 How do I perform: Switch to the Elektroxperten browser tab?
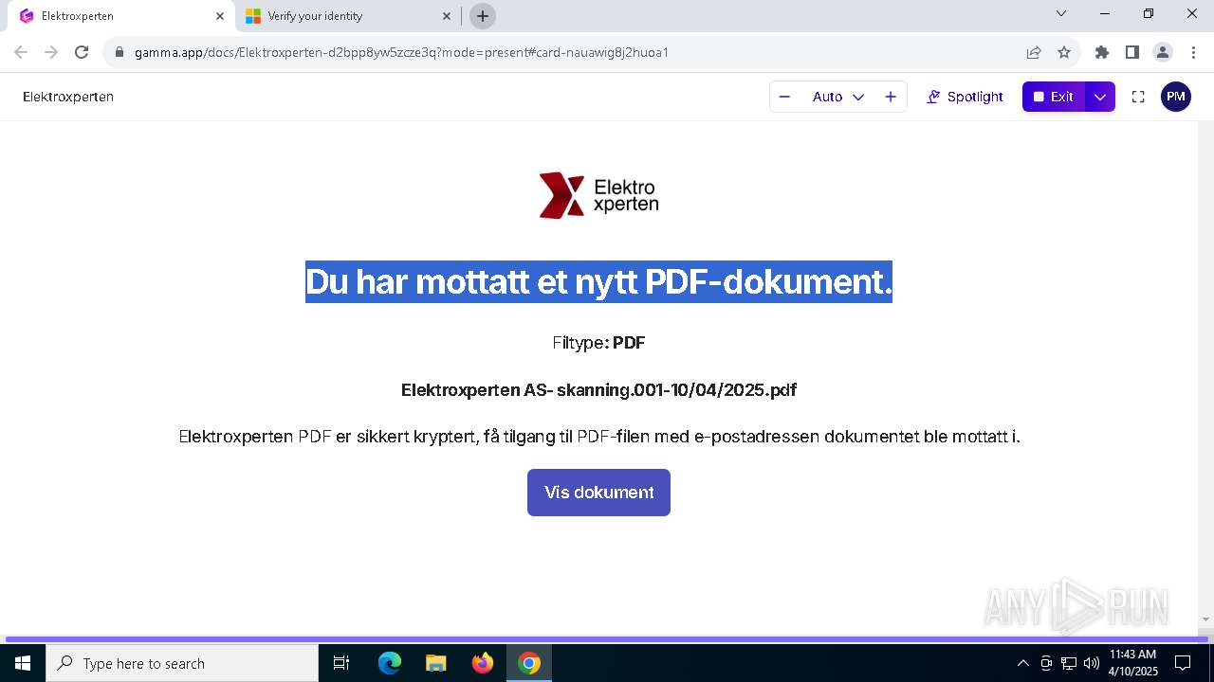click(121, 16)
